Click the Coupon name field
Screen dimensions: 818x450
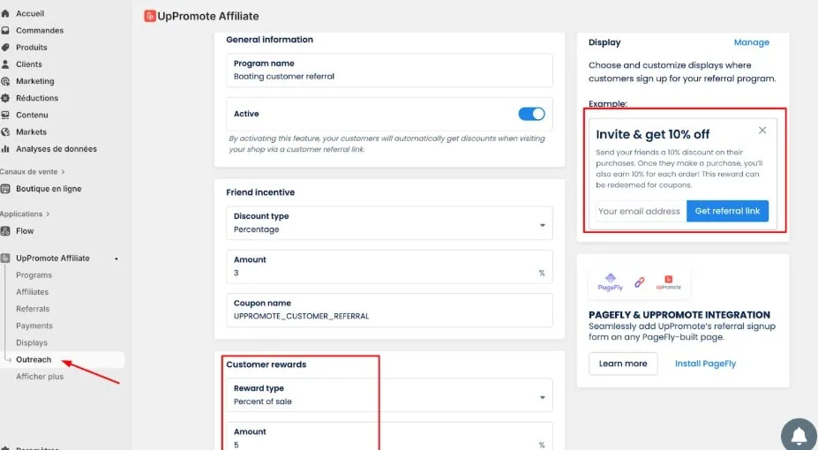coord(389,310)
